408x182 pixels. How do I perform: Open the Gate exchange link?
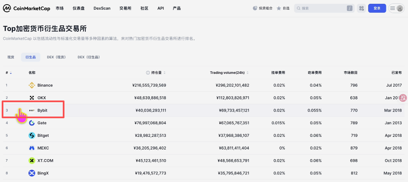[42, 123]
